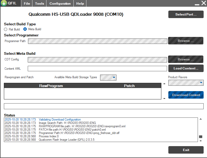Click the 'Process Index:0' log line

coord(32,136)
